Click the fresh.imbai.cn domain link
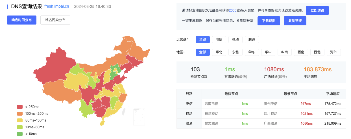The width and height of the screenshot is (351, 139). click(57, 6)
